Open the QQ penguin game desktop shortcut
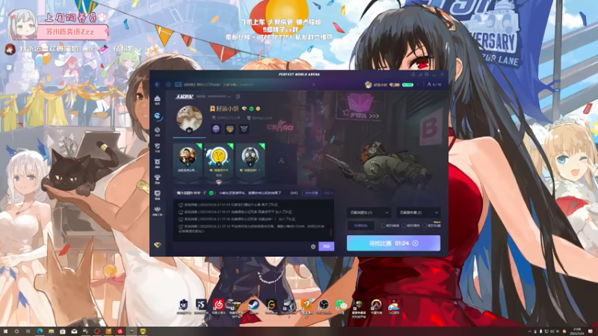 click(x=394, y=306)
